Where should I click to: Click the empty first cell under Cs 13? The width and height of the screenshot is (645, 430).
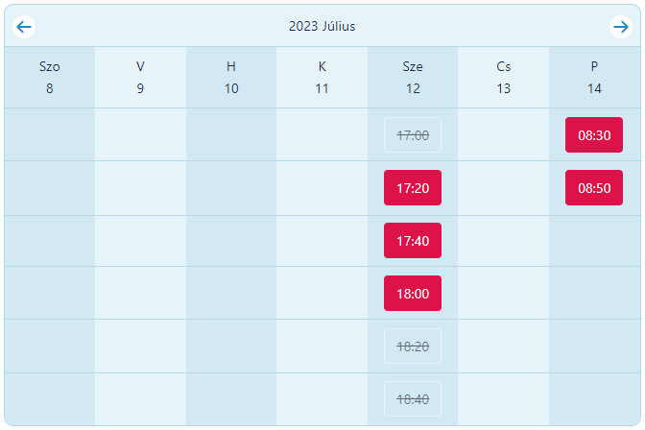504,135
